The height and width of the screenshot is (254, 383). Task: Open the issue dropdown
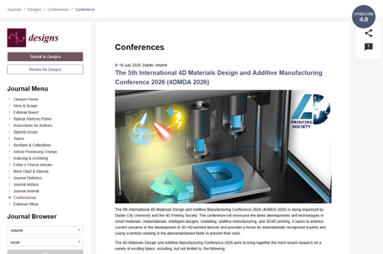[45, 242]
